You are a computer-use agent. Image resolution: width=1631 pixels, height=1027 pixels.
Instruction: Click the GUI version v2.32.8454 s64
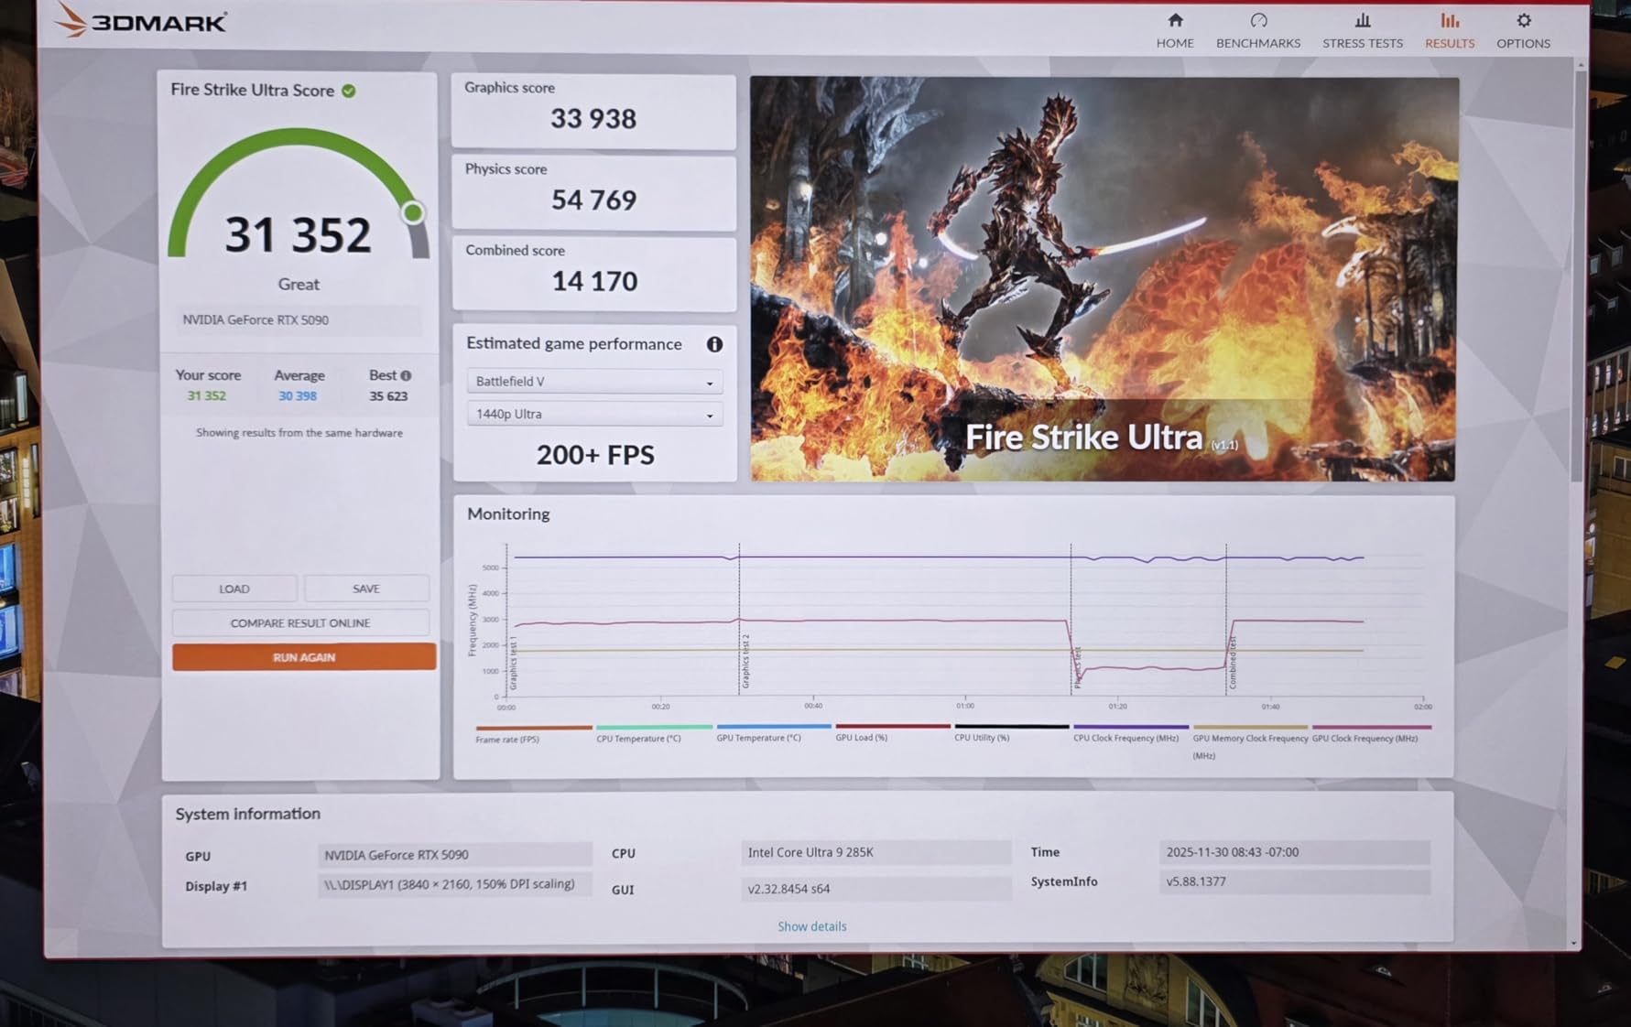[x=876, y=889]
